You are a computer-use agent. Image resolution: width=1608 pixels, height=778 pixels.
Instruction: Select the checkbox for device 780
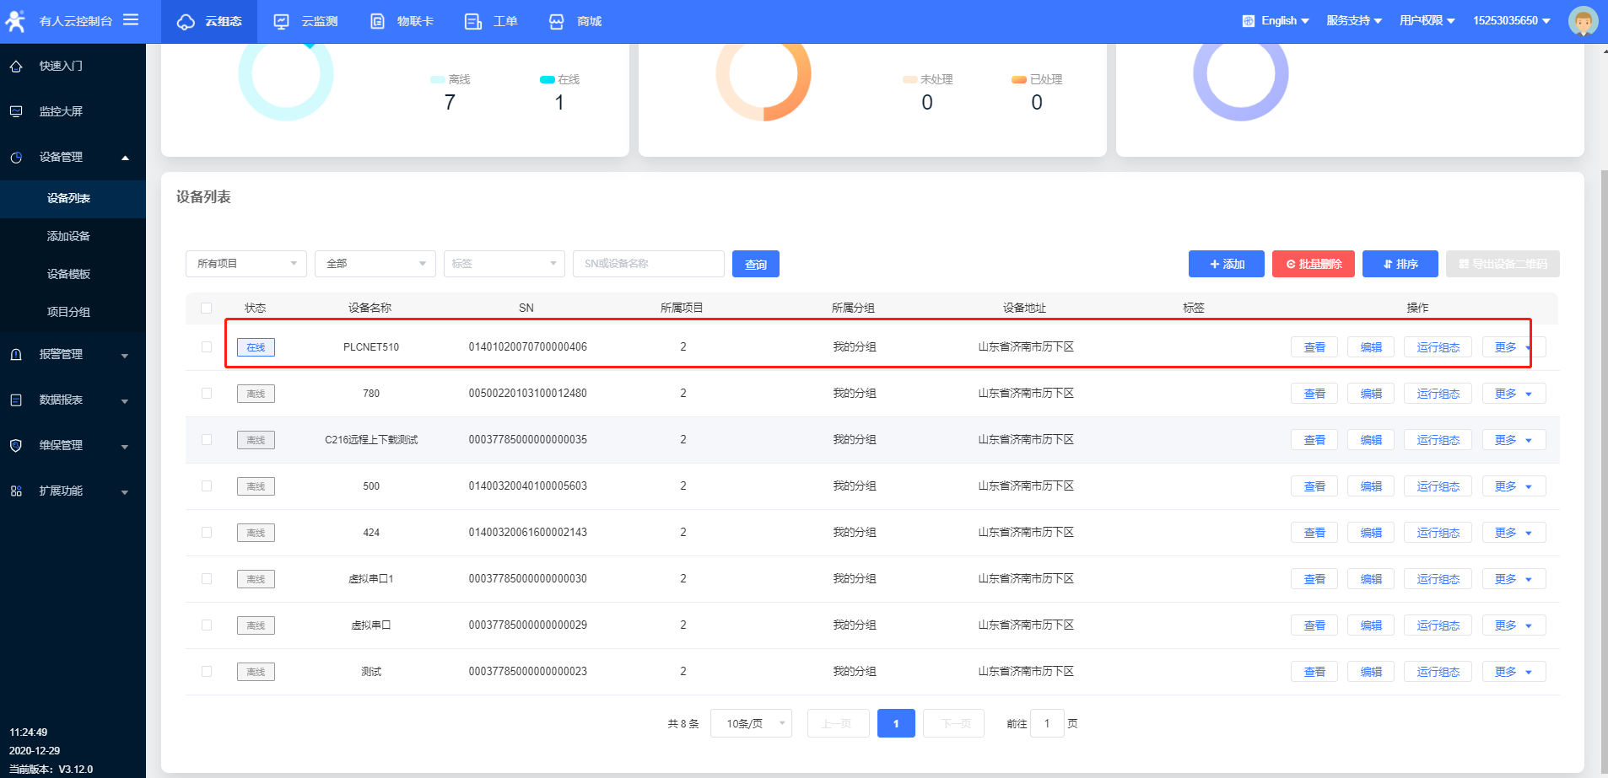click(x=207, y=393)
